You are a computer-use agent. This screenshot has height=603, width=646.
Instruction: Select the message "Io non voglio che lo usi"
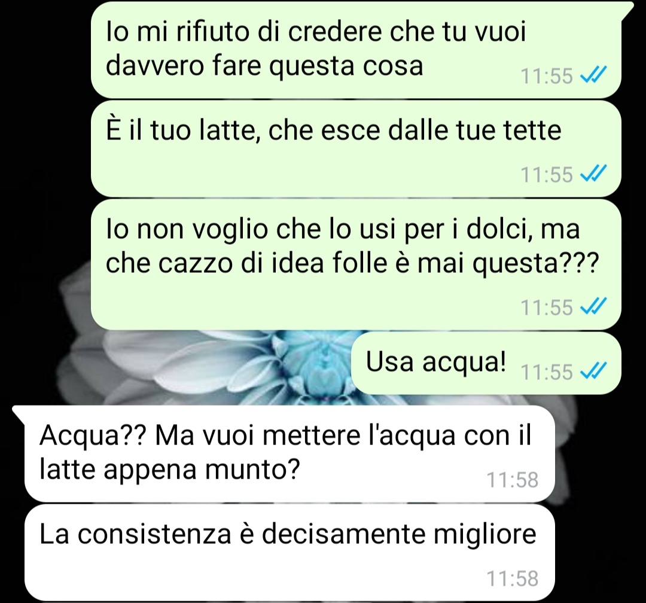coord(356,264)
